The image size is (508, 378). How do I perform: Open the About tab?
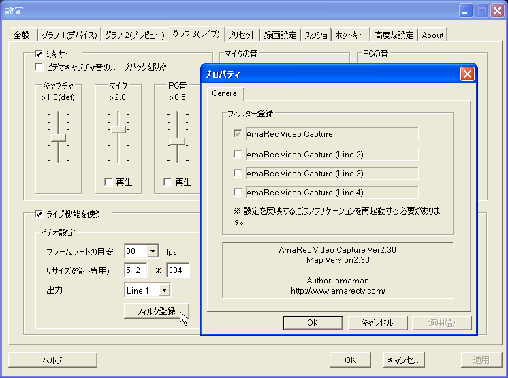click(x=432, y=35)
